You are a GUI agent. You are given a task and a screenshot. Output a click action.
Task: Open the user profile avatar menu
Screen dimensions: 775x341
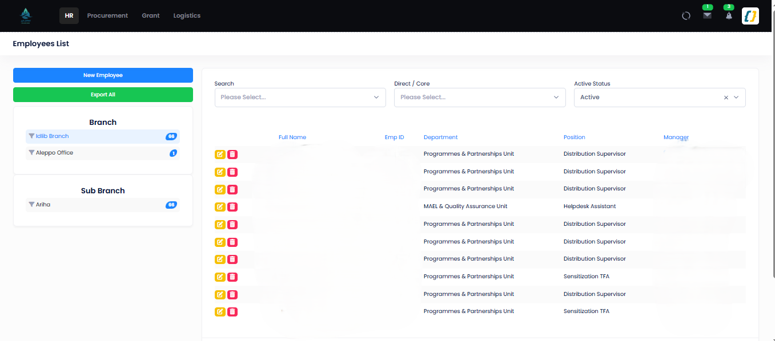click(x=750, y=16)
